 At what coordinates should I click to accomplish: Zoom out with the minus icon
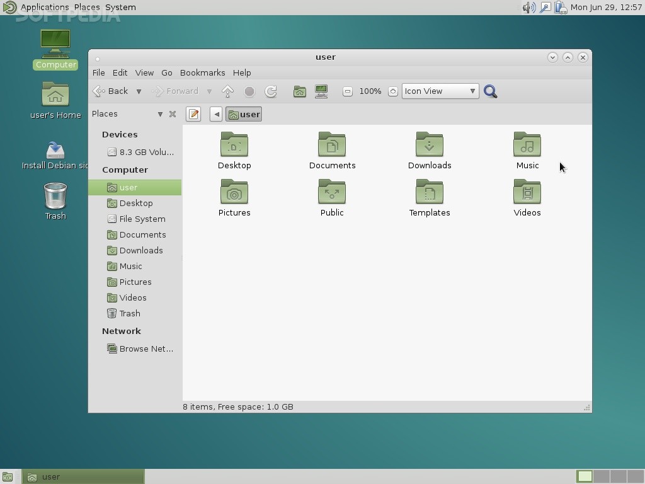(347, 91)
